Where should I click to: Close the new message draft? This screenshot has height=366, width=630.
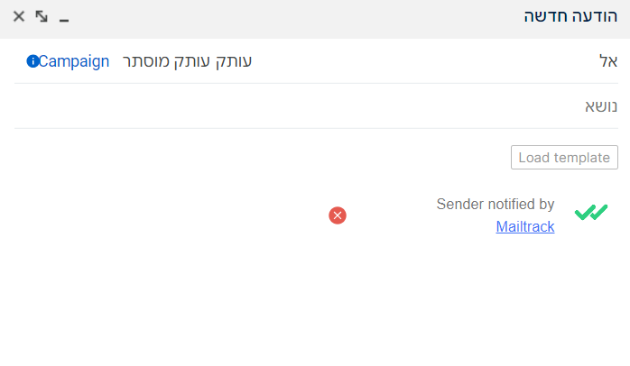19,16
